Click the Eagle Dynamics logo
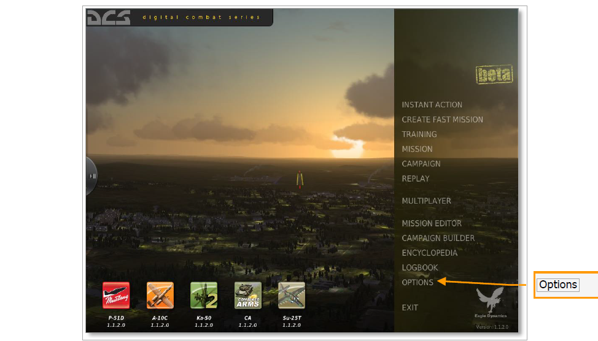The image size is (598, 341). (x=491, y=302)
